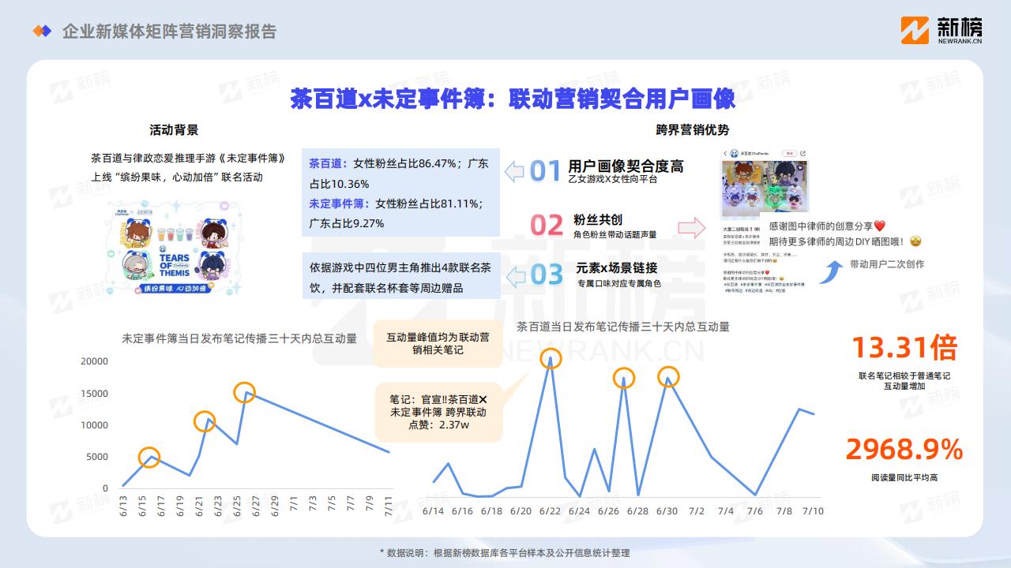The width and height of the screenshot is (1011, 568).
Task: Click the 未定事件簿 chart title
Action: 239,338
